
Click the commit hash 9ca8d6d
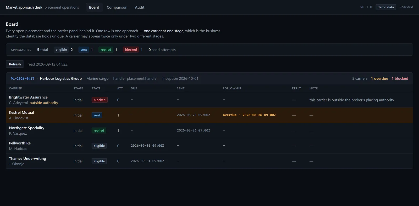coord(406,7)
